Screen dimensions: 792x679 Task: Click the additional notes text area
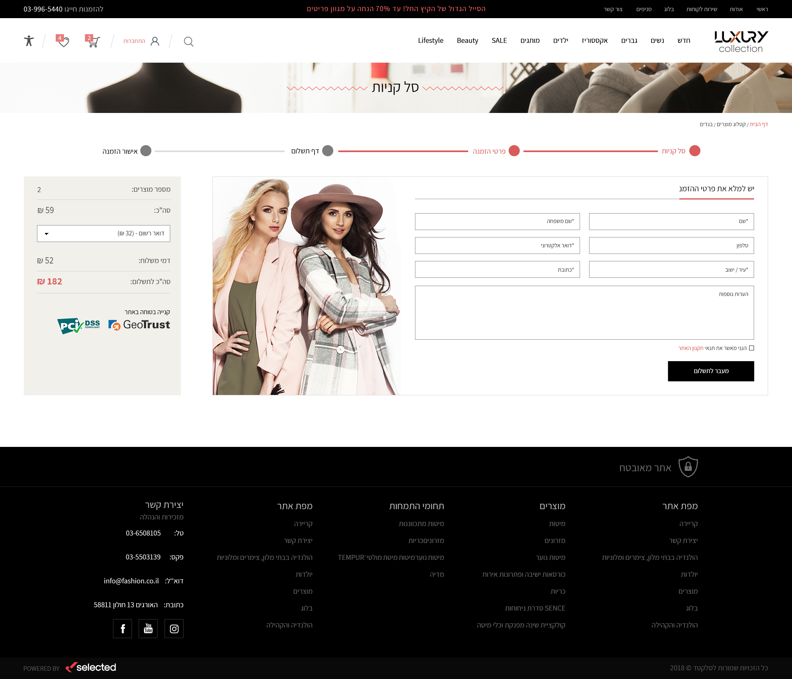click(x=584, y=312)
